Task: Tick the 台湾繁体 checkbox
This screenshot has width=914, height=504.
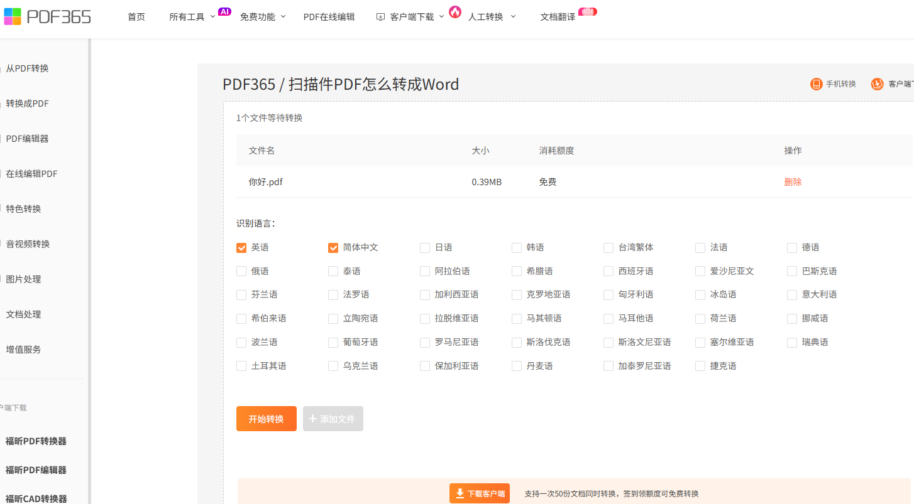Action: 608,248
